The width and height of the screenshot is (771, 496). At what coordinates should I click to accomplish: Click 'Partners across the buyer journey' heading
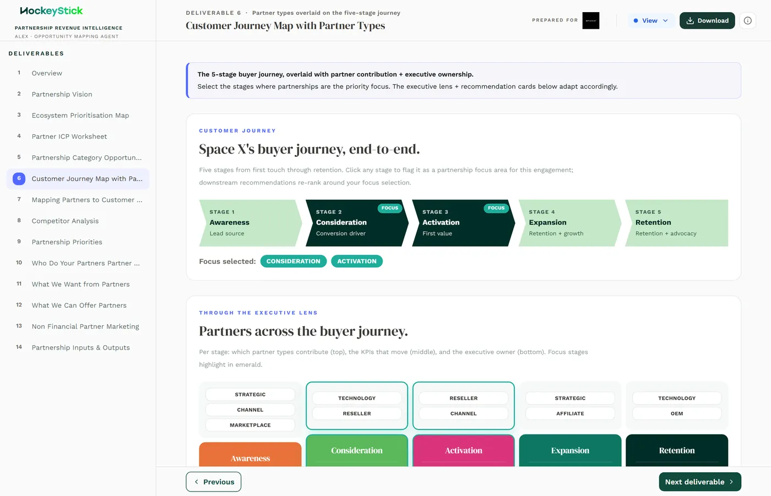coord(303,331)
